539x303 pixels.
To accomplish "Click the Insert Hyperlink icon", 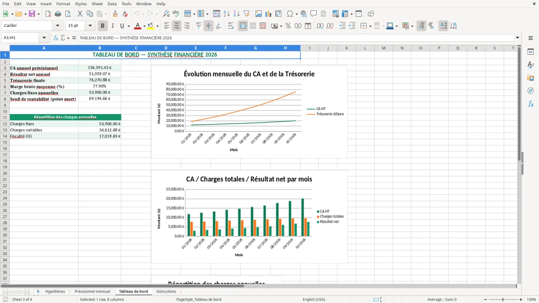I will tap(304, 14).
